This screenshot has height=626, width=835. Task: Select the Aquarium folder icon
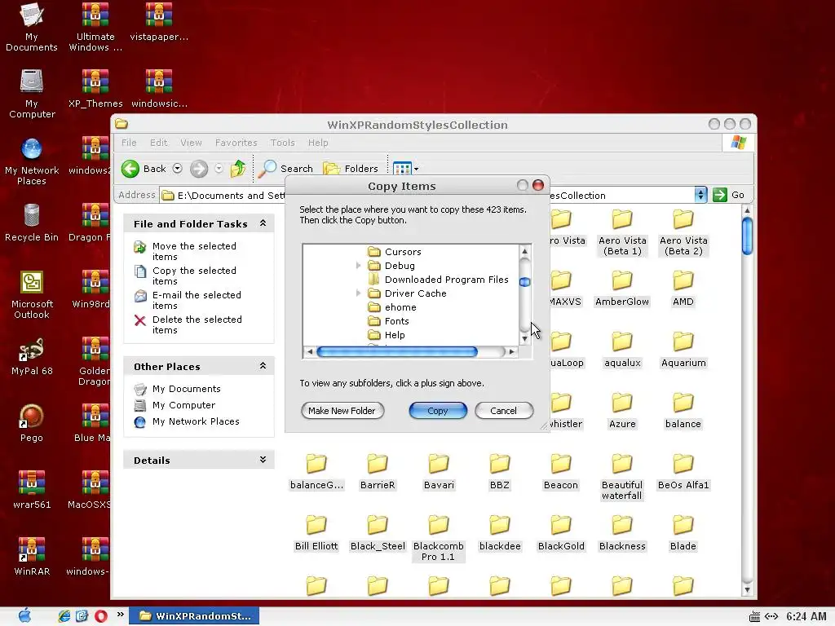[683, 342]
